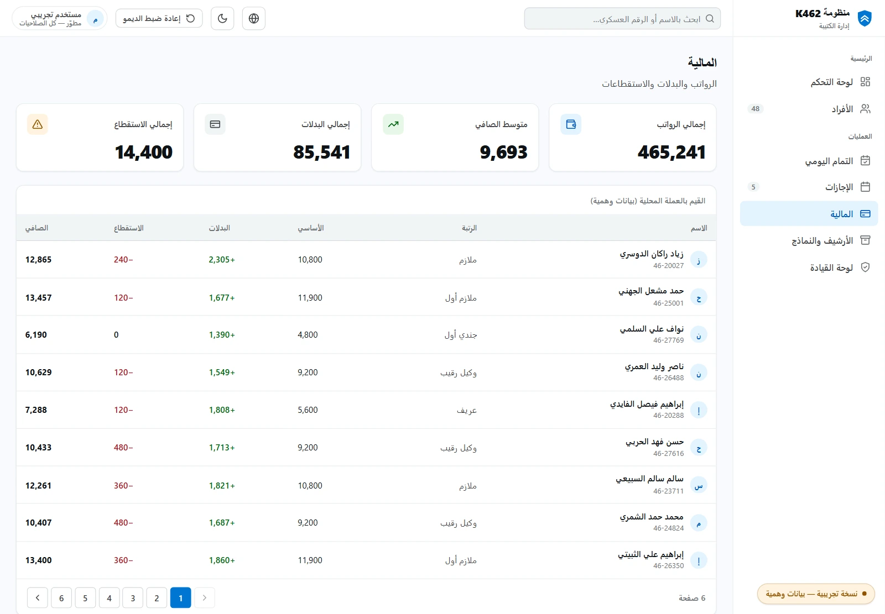The height and width of the screenshot is (614, 885).
Task: Click الأساسي column header
Action: click(x=311, y=228)
